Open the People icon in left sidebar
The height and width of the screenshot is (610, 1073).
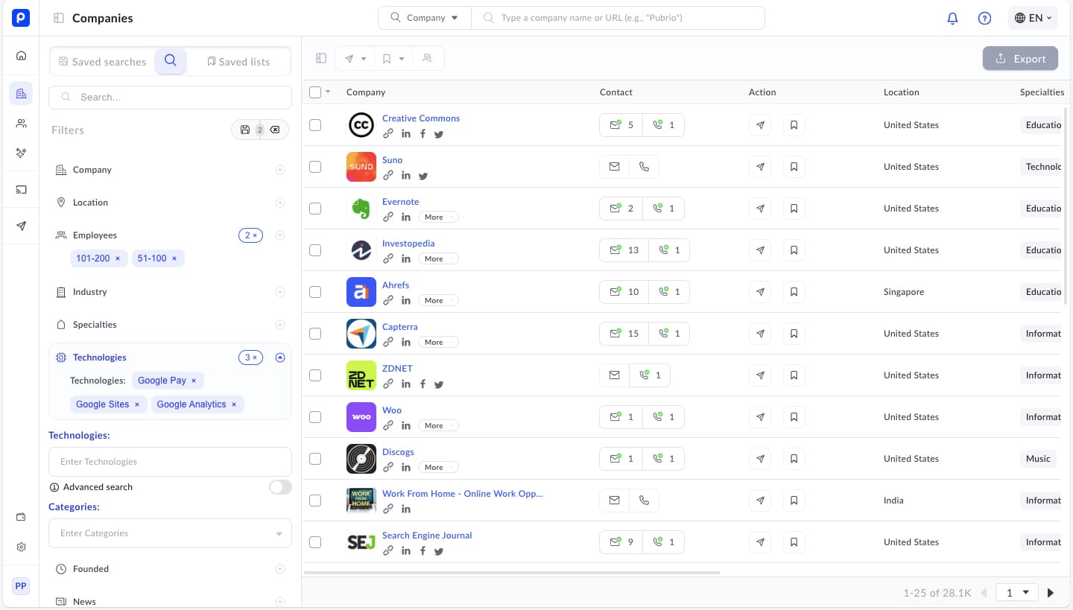pos(21,123)
